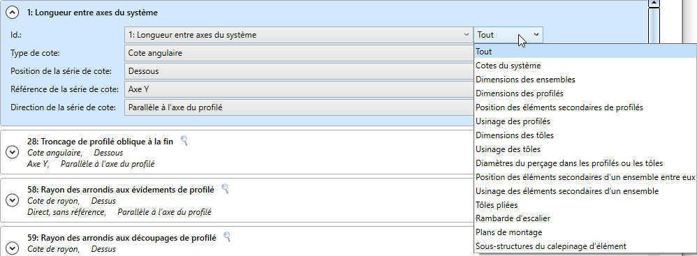Expand item 28 Troncage de profilé oblique
Screen dimensions: 697x256
[x=12, y=152]
